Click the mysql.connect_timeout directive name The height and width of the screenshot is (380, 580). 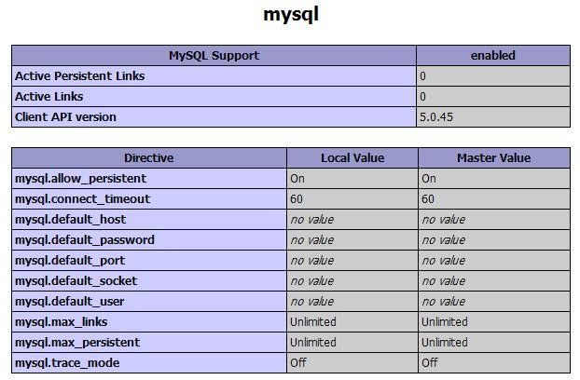click(x=82, y=199)
